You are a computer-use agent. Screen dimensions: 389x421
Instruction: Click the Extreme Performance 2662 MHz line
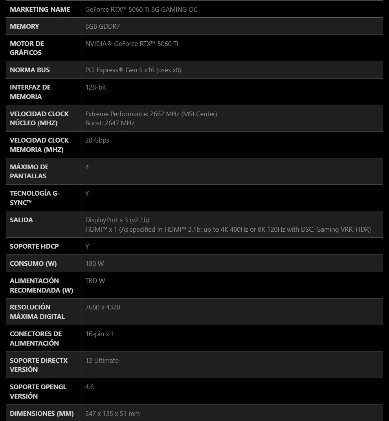(151, 114)
